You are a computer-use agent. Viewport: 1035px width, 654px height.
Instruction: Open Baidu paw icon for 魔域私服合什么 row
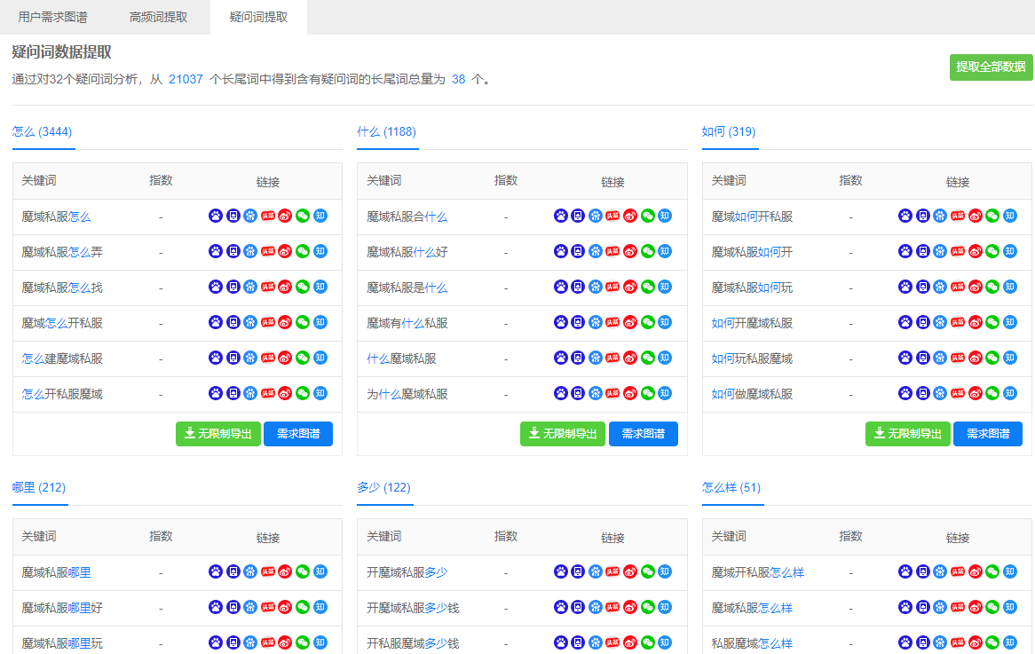coord(560,216)
